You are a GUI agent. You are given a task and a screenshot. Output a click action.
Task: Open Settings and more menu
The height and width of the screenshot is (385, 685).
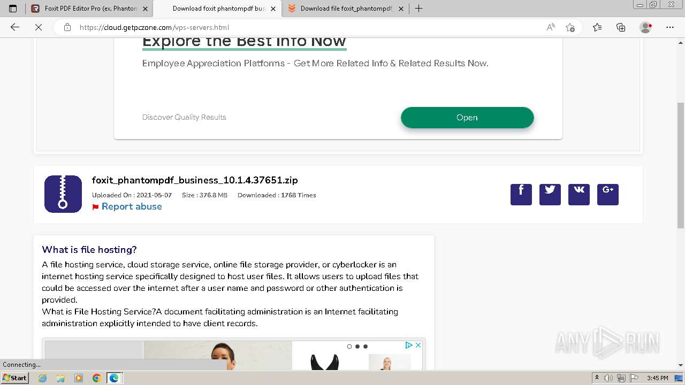(670, 27)
